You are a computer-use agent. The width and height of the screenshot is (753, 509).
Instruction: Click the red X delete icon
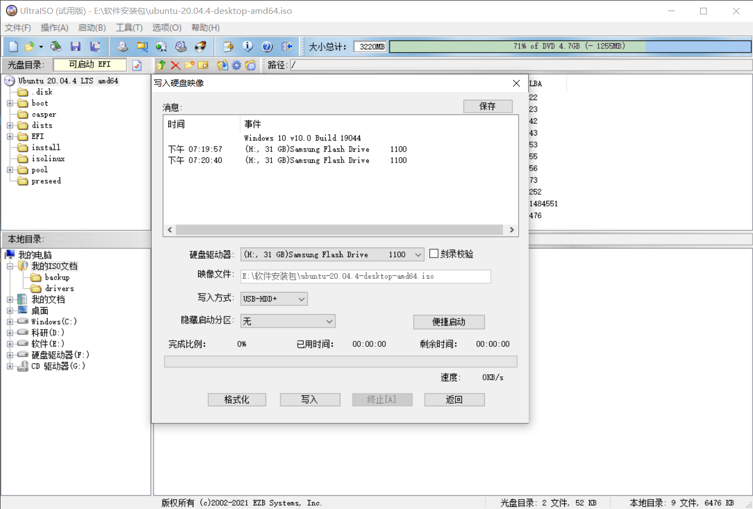(175, 65)
